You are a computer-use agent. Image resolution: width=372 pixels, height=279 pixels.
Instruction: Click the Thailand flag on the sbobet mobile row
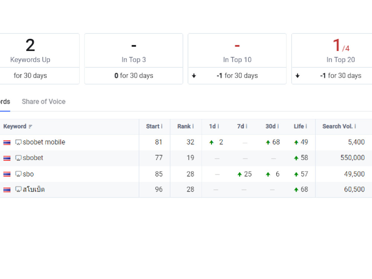click(x=7, y=142)
